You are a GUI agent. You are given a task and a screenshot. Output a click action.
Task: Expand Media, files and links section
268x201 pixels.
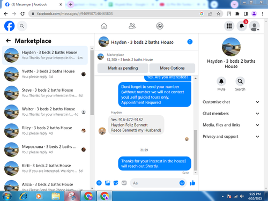click(x=231, y=125)
